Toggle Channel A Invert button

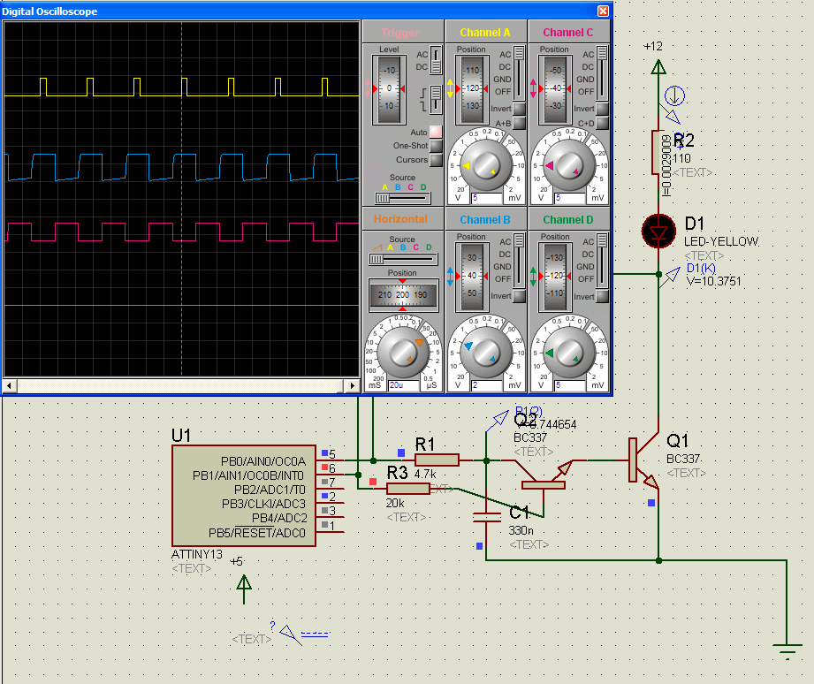click(519, 109)
